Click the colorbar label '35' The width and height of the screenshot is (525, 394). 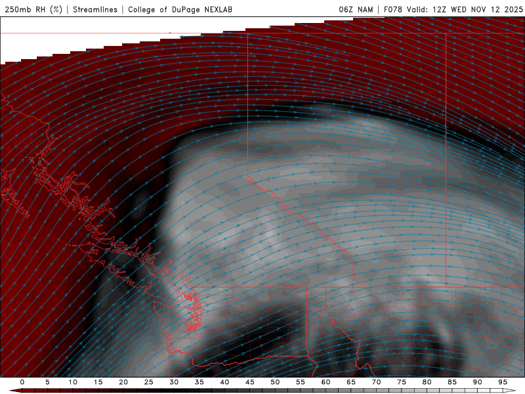click(x=199, y=382)
